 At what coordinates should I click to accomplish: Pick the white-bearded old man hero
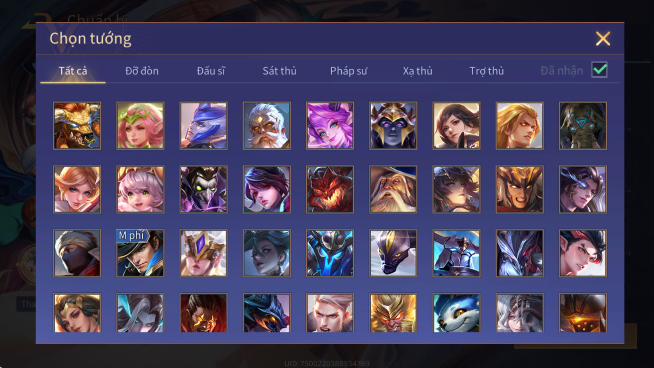click(x=267, y=126)
